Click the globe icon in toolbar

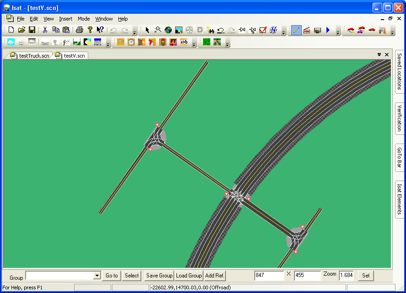point(168,30)
